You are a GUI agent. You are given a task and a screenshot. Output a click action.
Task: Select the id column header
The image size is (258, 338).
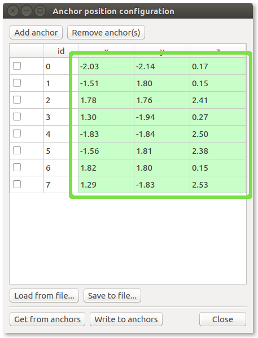click(x=61, y=51)
